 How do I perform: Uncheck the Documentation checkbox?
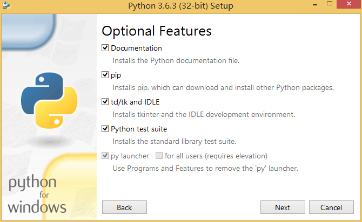105,48
